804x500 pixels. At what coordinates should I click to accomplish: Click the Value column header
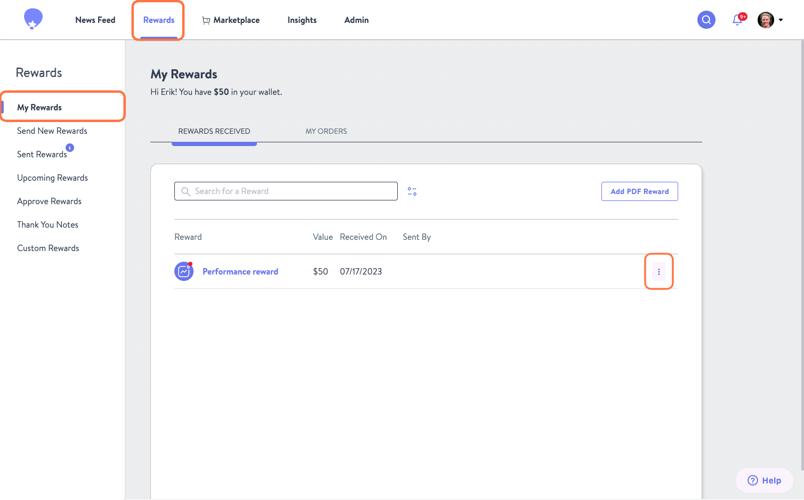(323, 237)
